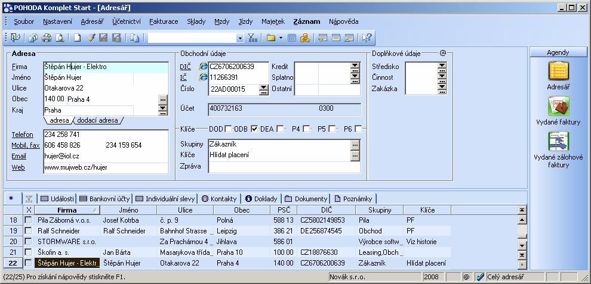Open the Sklady menu
This screenshot has height=284, width=591.
click(196, 21)
